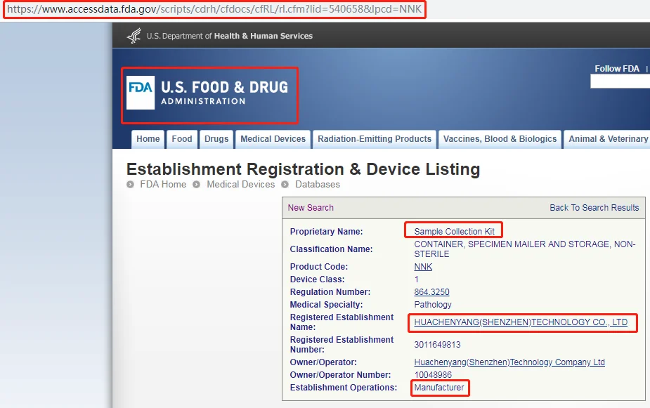Screen dimensions: 650x408
Task: Open Huachenyang(Shenzhen)Technology Company Ltd owner link
Action: coord(509,362)
